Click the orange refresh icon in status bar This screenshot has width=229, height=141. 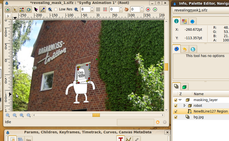point(158,122)
